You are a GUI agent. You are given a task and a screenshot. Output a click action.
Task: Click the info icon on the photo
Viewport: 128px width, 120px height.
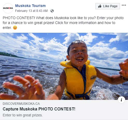[122, 100]
